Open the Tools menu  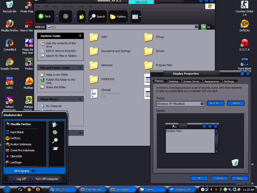pos(81,6)
